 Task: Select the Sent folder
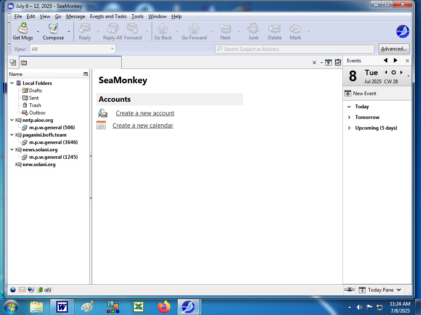(x=34, y=98)
